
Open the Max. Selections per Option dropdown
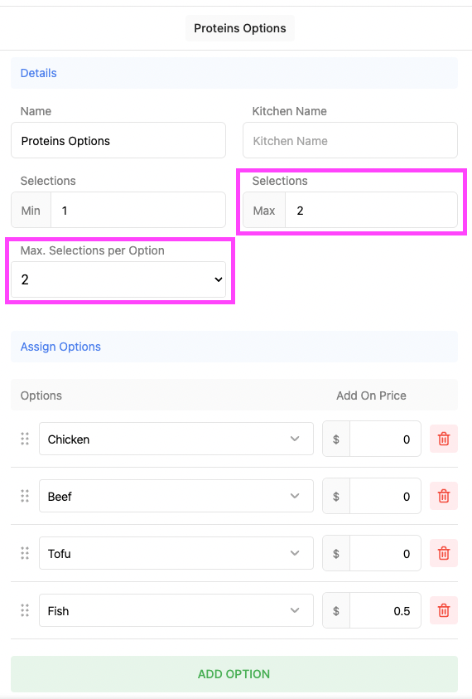[x=118, y=279]
